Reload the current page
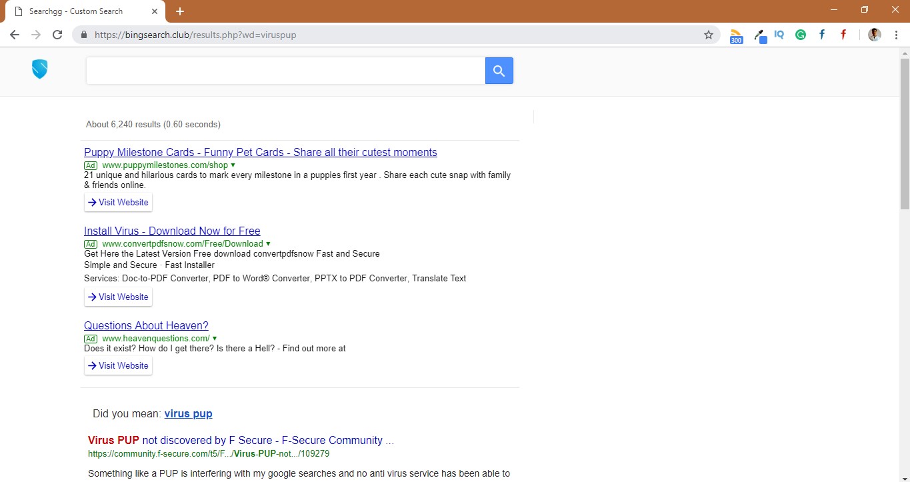This screenshot has height=482, width=910. pyautogui.click(x=57, y=35)
